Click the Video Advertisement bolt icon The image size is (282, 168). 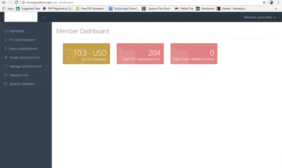click(x=6, y=49)
